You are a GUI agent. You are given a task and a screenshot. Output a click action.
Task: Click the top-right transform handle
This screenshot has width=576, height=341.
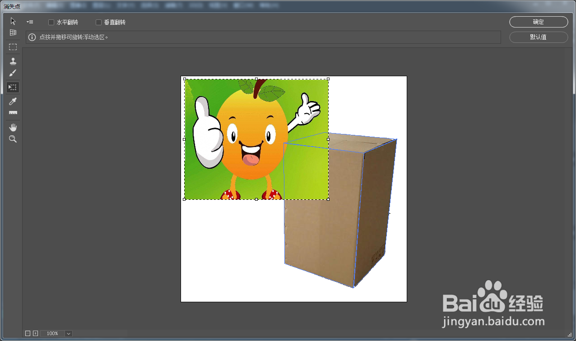328,79
